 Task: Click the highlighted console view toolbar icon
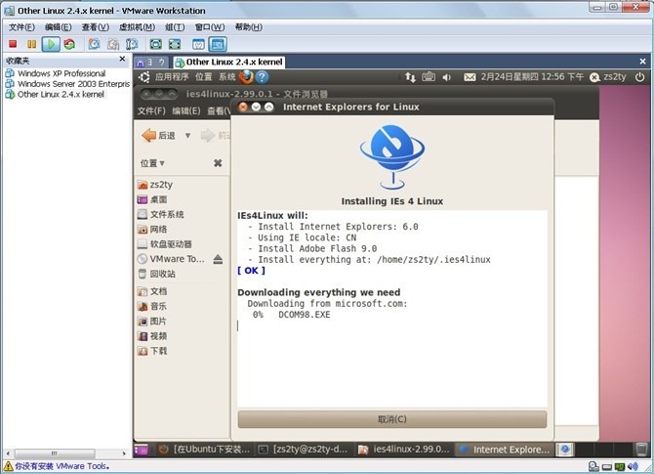[218, 44]
